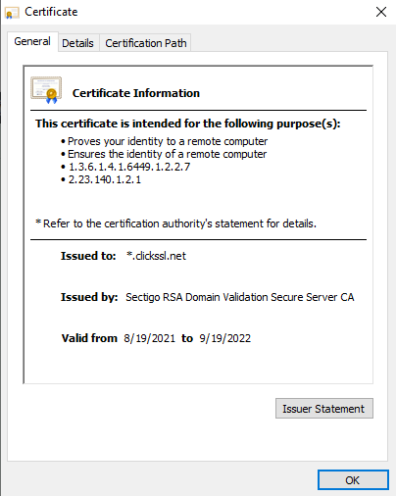The image size is (396, 496).
Task: Click the 'Issued by:' label
Action: pos(89,297)
